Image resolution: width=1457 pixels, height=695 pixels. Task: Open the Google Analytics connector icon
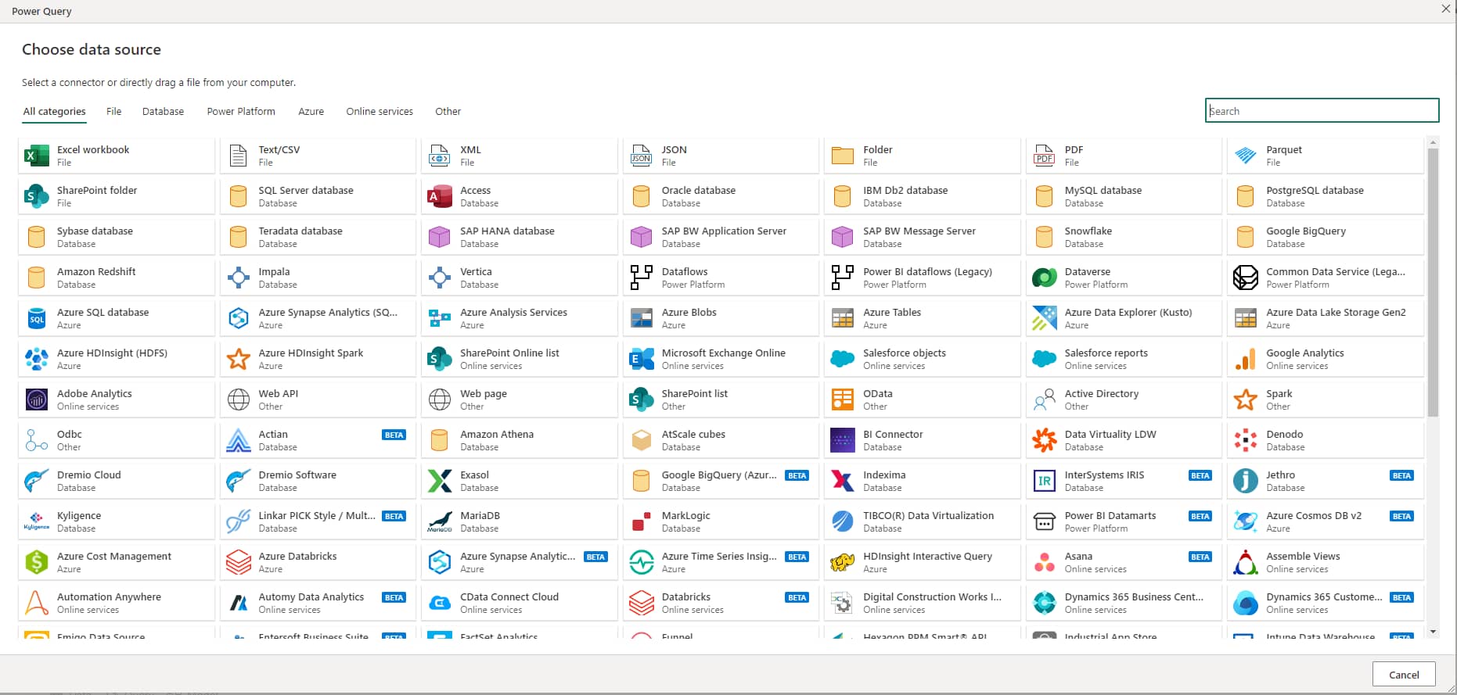point(1246,359)
